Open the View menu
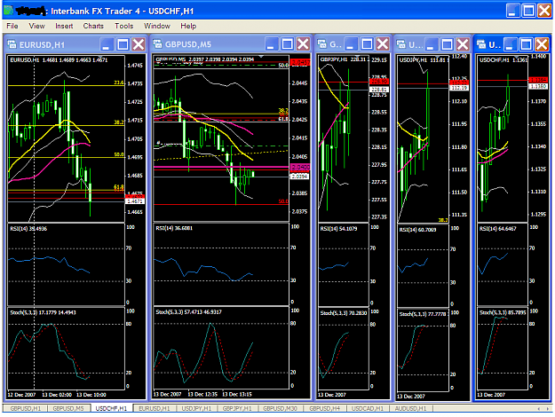 point(36,26)
